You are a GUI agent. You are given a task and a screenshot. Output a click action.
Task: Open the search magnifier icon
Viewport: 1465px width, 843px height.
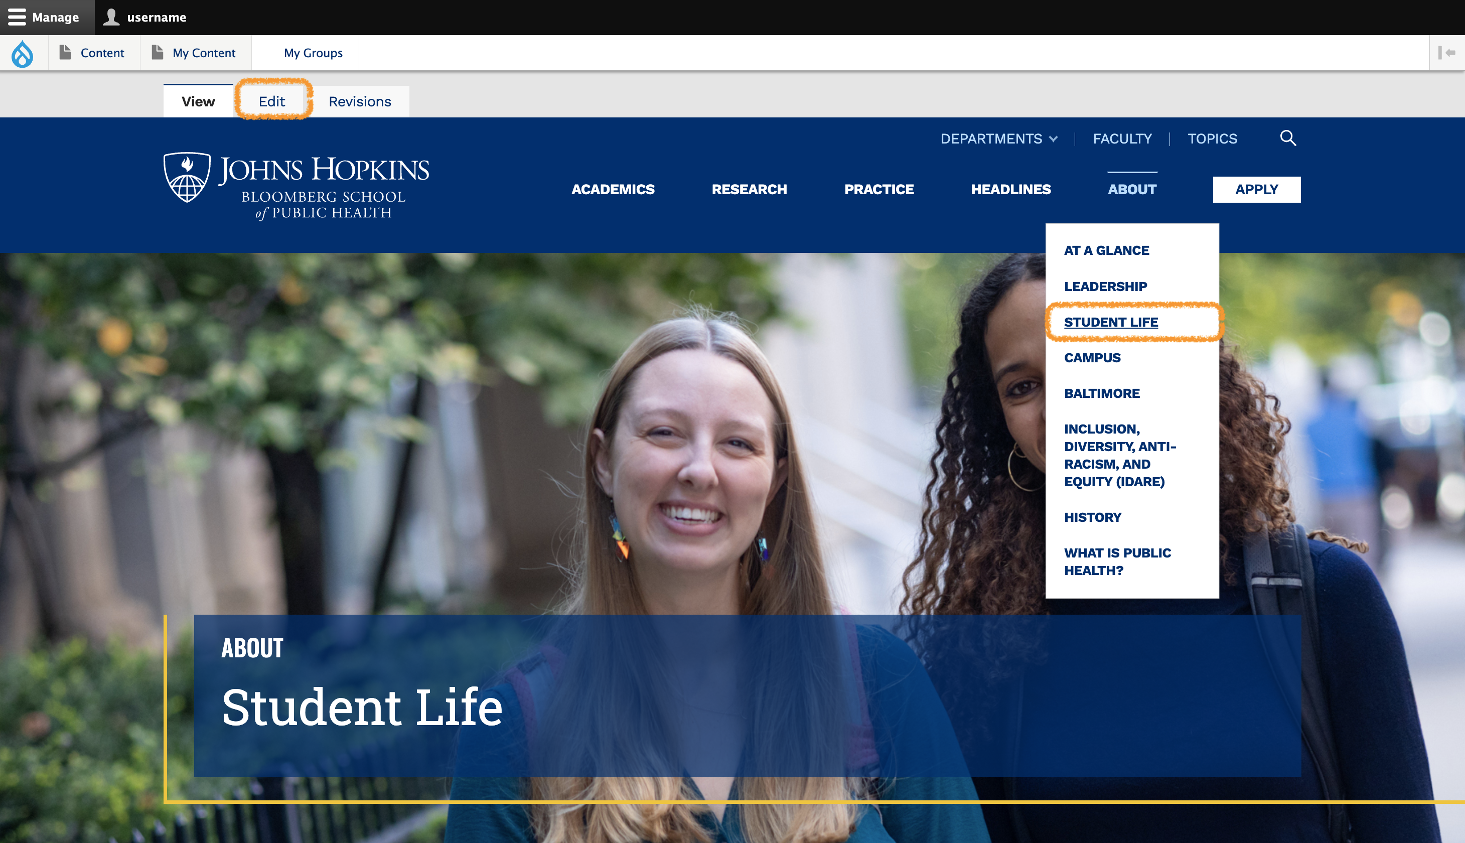[1288, 138]
